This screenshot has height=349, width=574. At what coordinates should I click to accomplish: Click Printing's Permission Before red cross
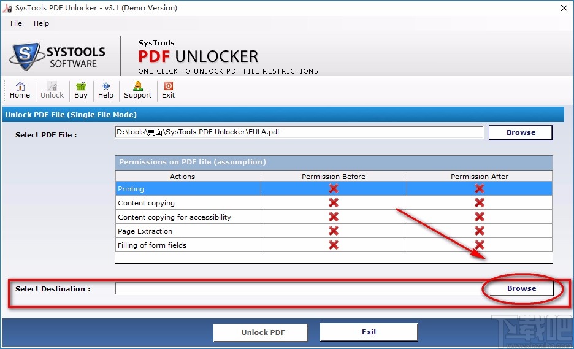pyautogui.click(x=334, y=188)
